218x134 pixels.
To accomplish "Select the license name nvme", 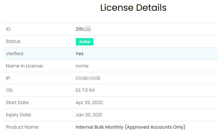I will (82, 66).
